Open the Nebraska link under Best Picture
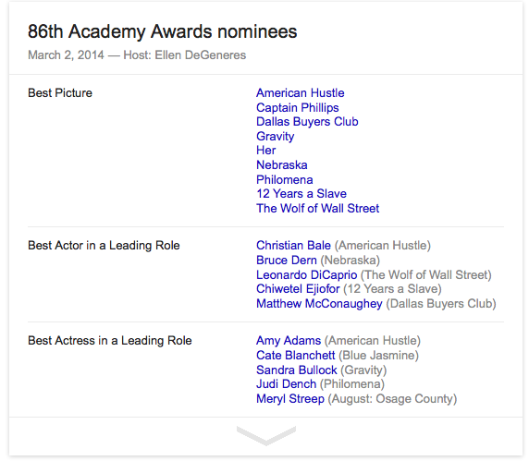This screenshot has height=461, width=529. 282,164
